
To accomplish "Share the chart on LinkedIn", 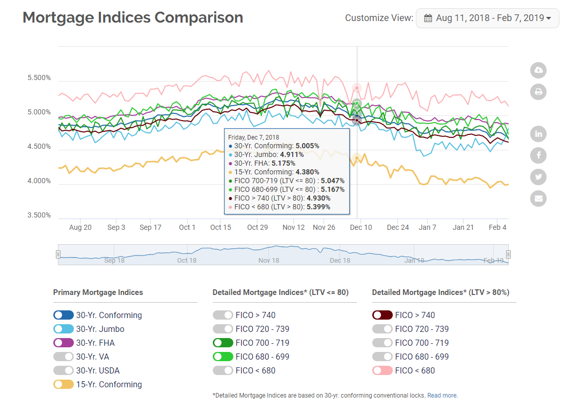I will [538, 134].
